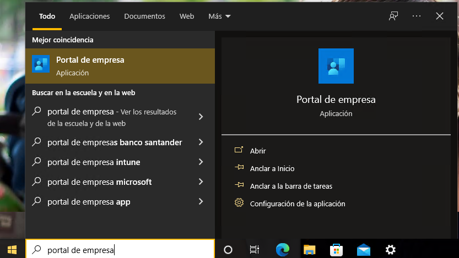Open Task View from the taskbar
The image size is (459, 258).
tap(254, 250)
